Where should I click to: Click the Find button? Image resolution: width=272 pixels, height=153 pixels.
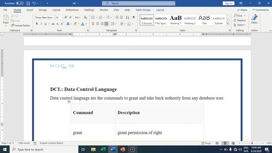[238, 16]
